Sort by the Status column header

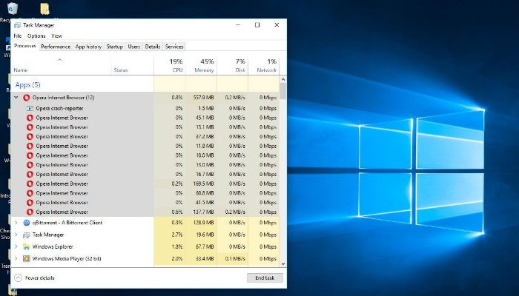pyautogui.click(x=133, y=65)
